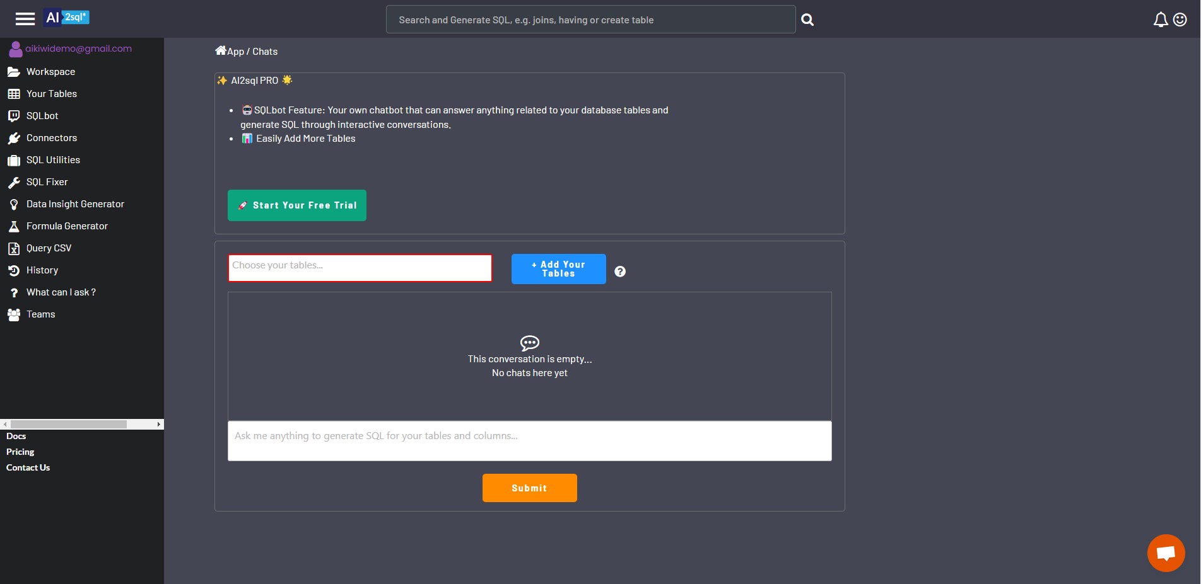
Task: Click the left arrow of sidebar scrollbar
Action: tap(5, 424)
